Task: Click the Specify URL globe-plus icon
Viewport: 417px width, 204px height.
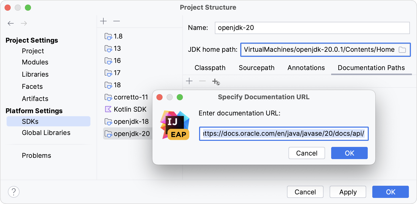Action: pyautogui.click(x=216, y=82)
